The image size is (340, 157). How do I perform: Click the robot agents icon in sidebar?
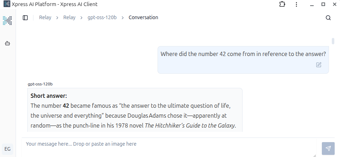tap(7, 44)
